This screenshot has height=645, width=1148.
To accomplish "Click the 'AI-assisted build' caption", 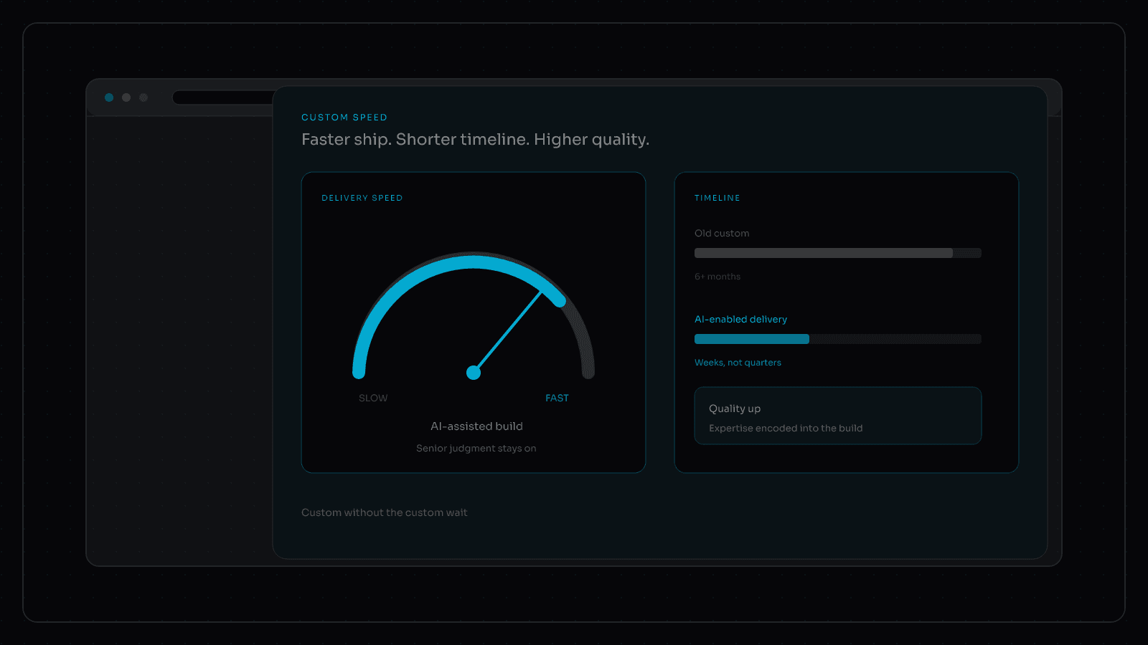I will point(476,426).
